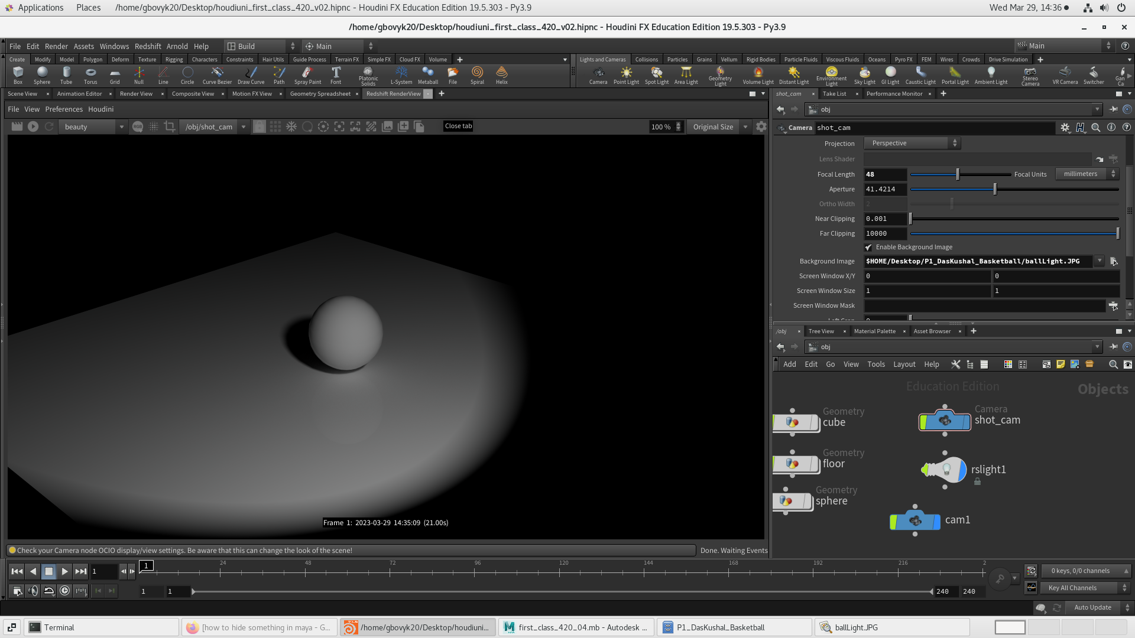The width and height of the screenshot is (1135, 638).
Task: Create a Camera from the shelf
Action: click(598, 75)
